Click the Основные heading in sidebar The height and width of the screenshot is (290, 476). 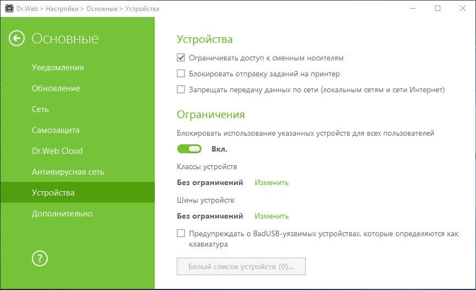(65, 38)
